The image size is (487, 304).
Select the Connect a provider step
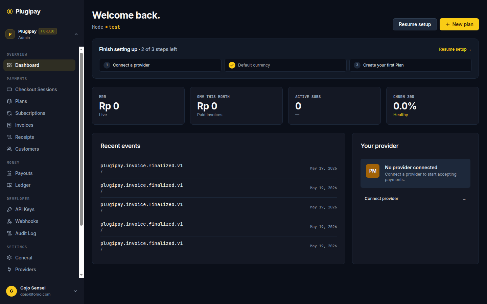[160, 65]
